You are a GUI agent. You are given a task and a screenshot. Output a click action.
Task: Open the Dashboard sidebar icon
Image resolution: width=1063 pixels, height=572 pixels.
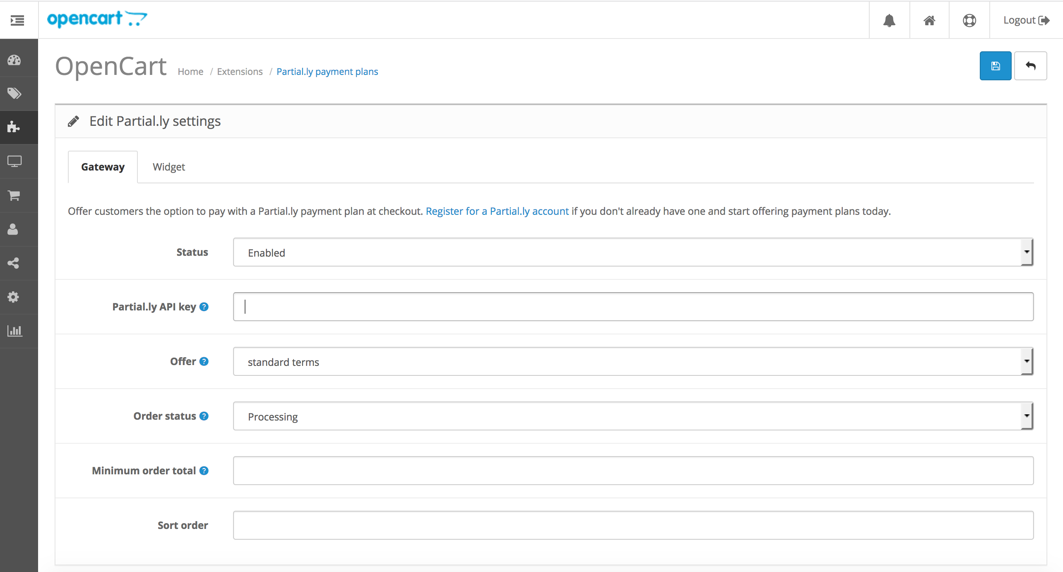click(14, 60)
